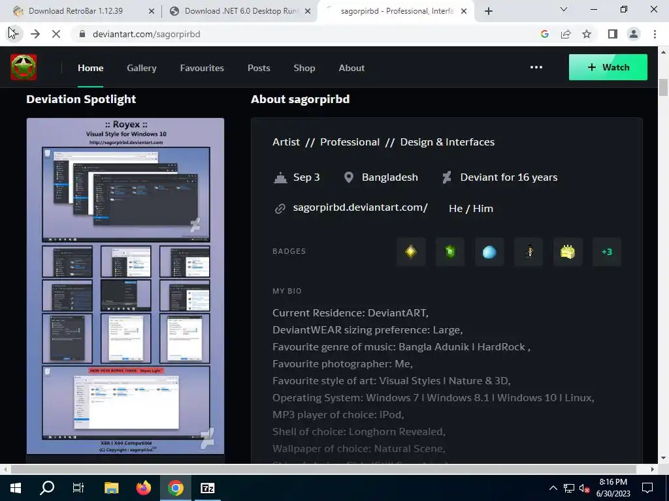
Task: Open a new browser tab
Action: pyautogui.click(x=489, y=11)
